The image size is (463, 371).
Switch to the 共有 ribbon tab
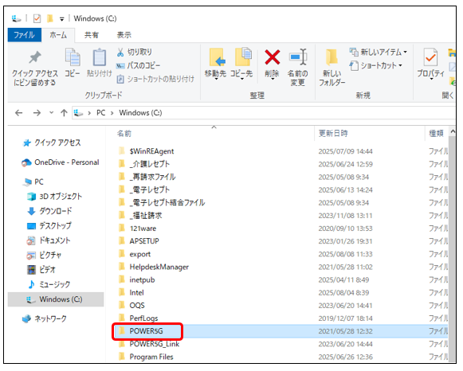(x=91, y=35)
